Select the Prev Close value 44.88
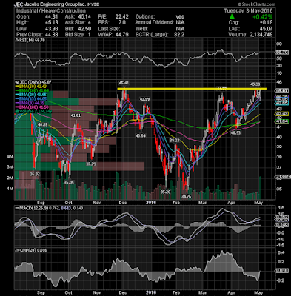The width and height of the screenshot is (291, 296). [51, 34]
